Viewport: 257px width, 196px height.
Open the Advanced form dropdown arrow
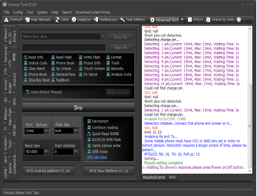pos(182,20)
